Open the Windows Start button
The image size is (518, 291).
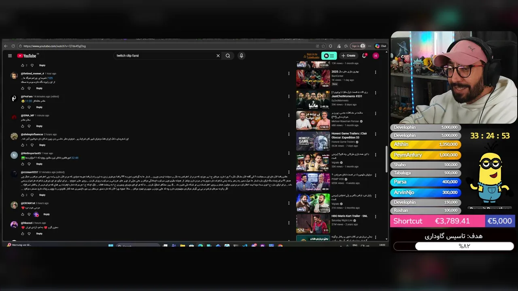tap(110, 245)
